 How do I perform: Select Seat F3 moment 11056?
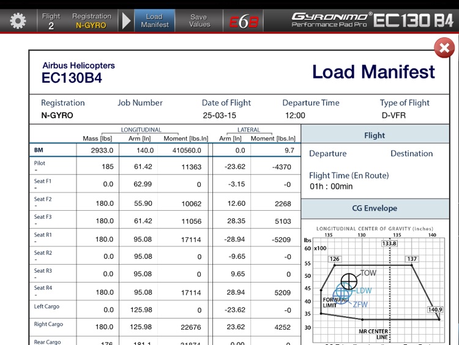click(x=191, y=221)
